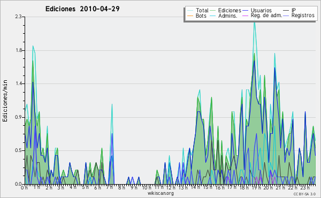Click the orange Bots legend line
The image size is (321, 198).
(x=190, y=16)
